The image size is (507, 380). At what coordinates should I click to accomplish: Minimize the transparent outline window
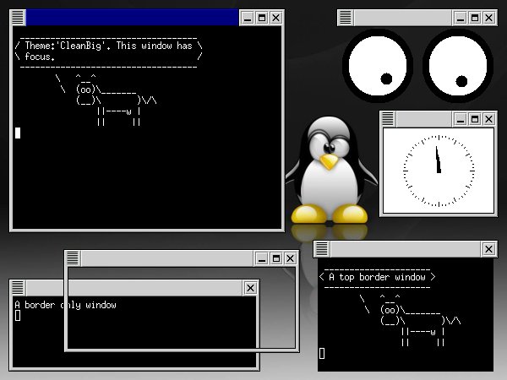[x=262, y=258]
